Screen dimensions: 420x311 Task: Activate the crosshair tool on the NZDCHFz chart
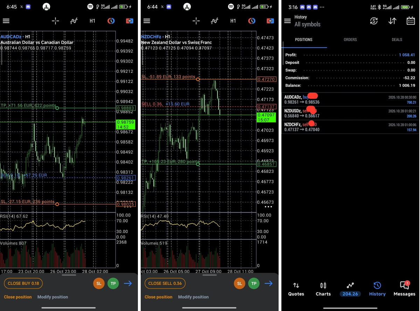196,21
